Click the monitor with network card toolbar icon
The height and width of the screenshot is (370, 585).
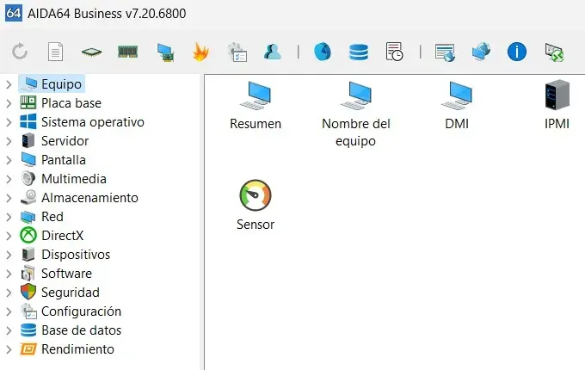[165, 52]
